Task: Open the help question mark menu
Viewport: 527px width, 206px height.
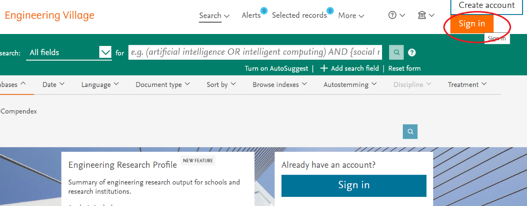Action: pos(397,15)
